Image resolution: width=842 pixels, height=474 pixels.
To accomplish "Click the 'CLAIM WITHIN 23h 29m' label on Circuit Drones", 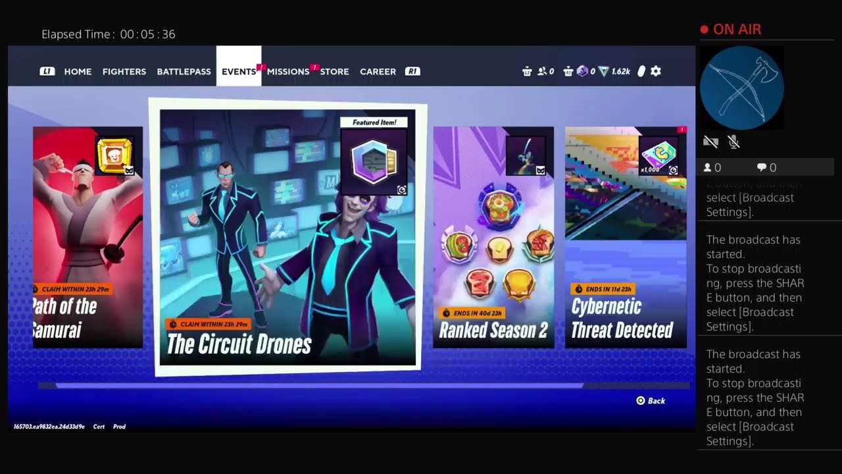I will point(207,325).
